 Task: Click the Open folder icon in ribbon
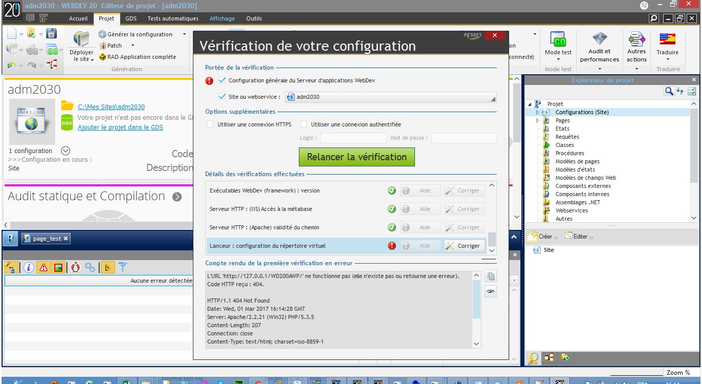click(x=31, y=34)
